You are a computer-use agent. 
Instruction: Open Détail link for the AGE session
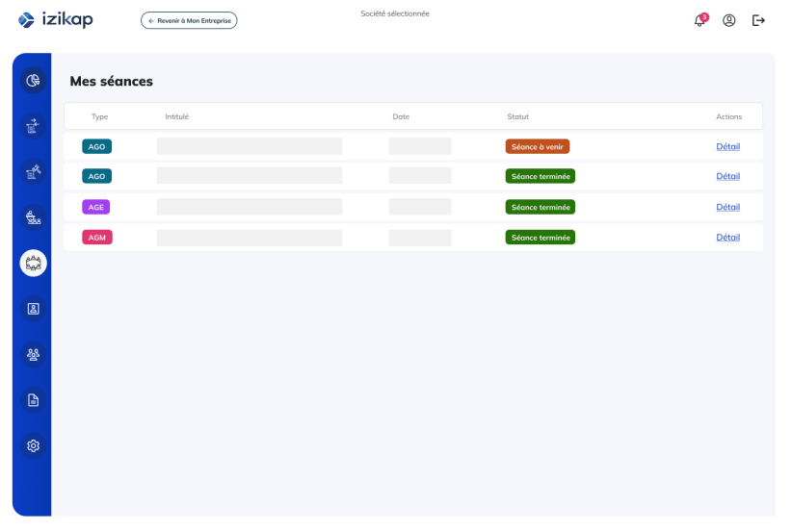[727, 207]
